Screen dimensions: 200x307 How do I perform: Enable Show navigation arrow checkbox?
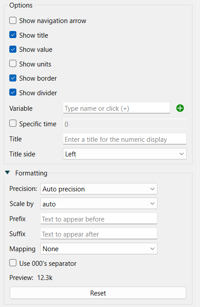click(x=13, y=20)
